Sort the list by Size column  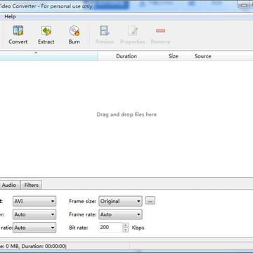[x=173, y=56]
